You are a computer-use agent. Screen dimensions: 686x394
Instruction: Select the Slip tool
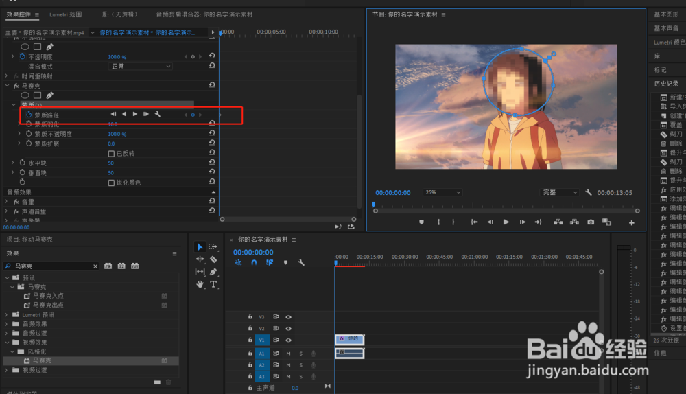(x=200, y=272)
